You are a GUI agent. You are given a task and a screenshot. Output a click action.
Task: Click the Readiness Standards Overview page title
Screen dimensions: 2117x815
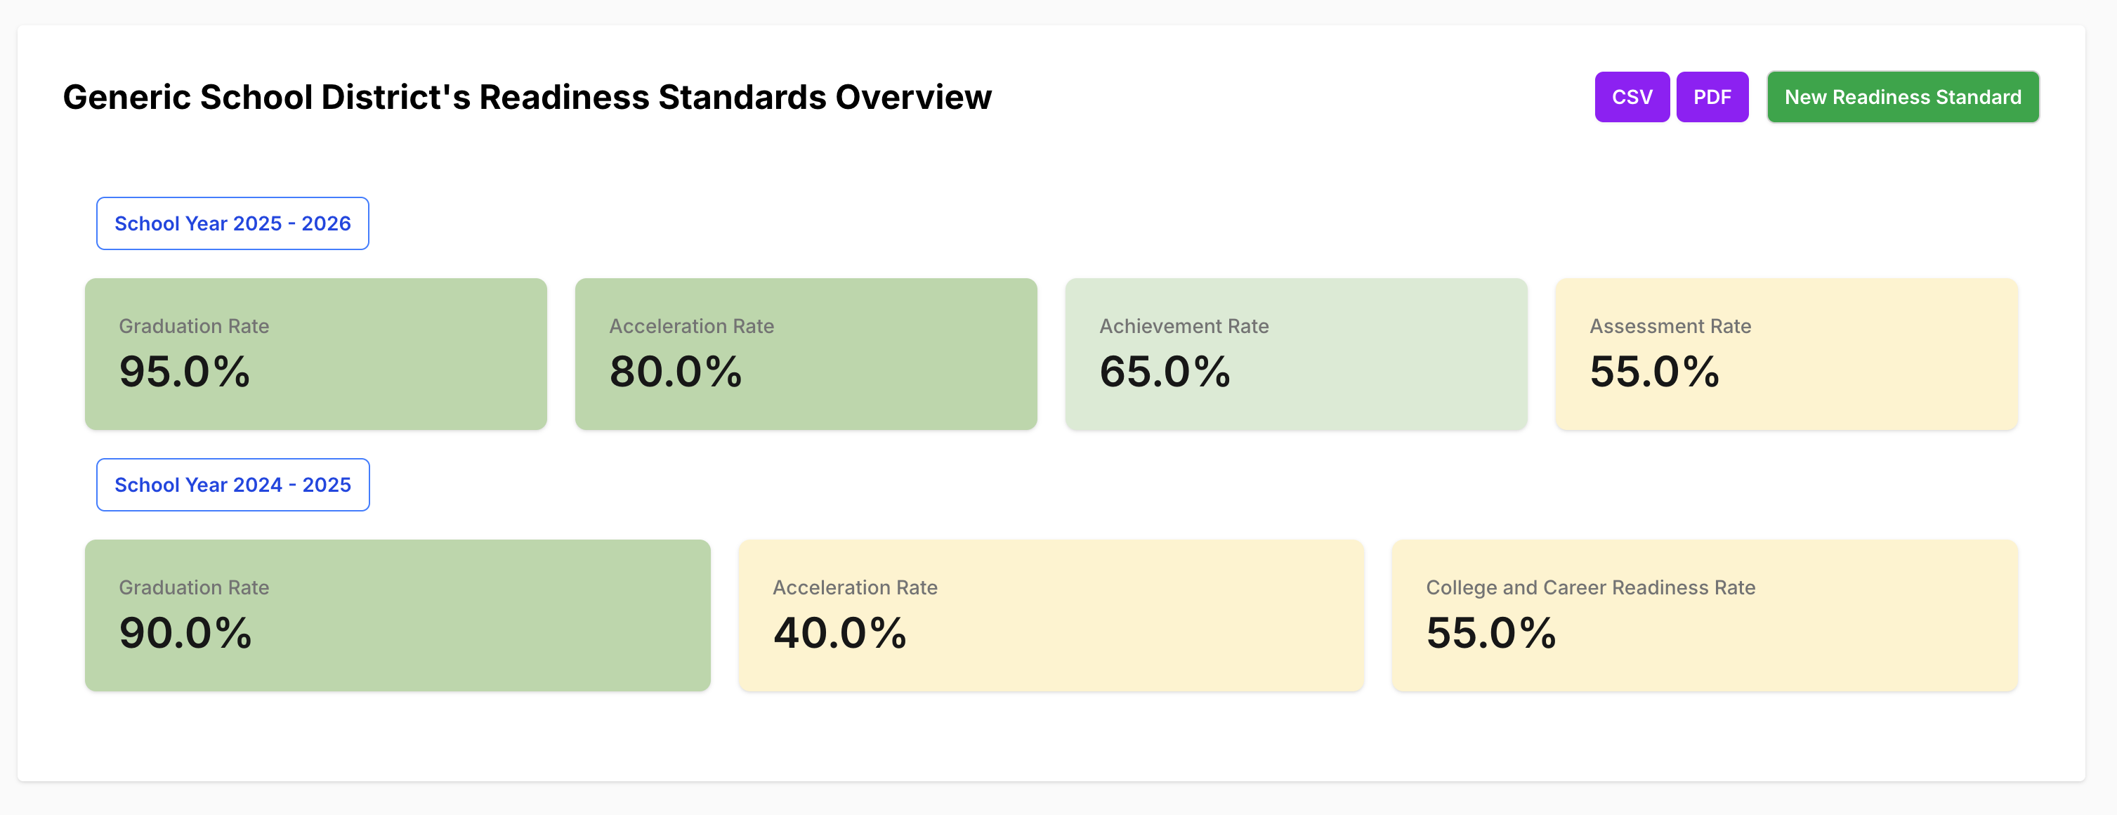527,97
